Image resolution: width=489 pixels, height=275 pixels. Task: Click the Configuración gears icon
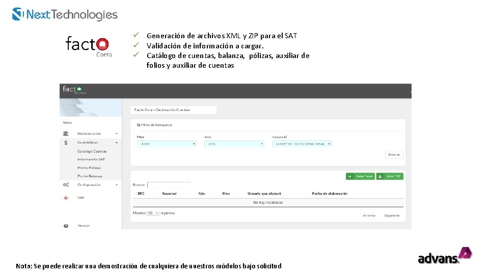tap(66, 185)
